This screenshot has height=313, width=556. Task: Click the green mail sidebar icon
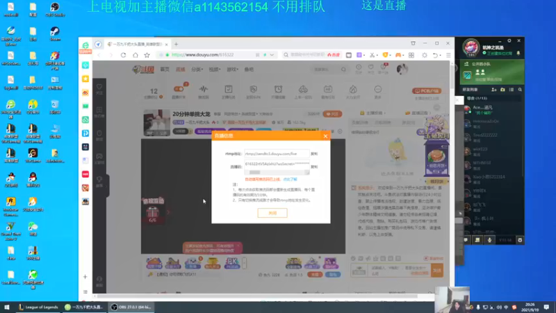[x=85, y=106]
